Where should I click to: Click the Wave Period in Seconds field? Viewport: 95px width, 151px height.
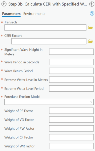[x=71, y=62]
